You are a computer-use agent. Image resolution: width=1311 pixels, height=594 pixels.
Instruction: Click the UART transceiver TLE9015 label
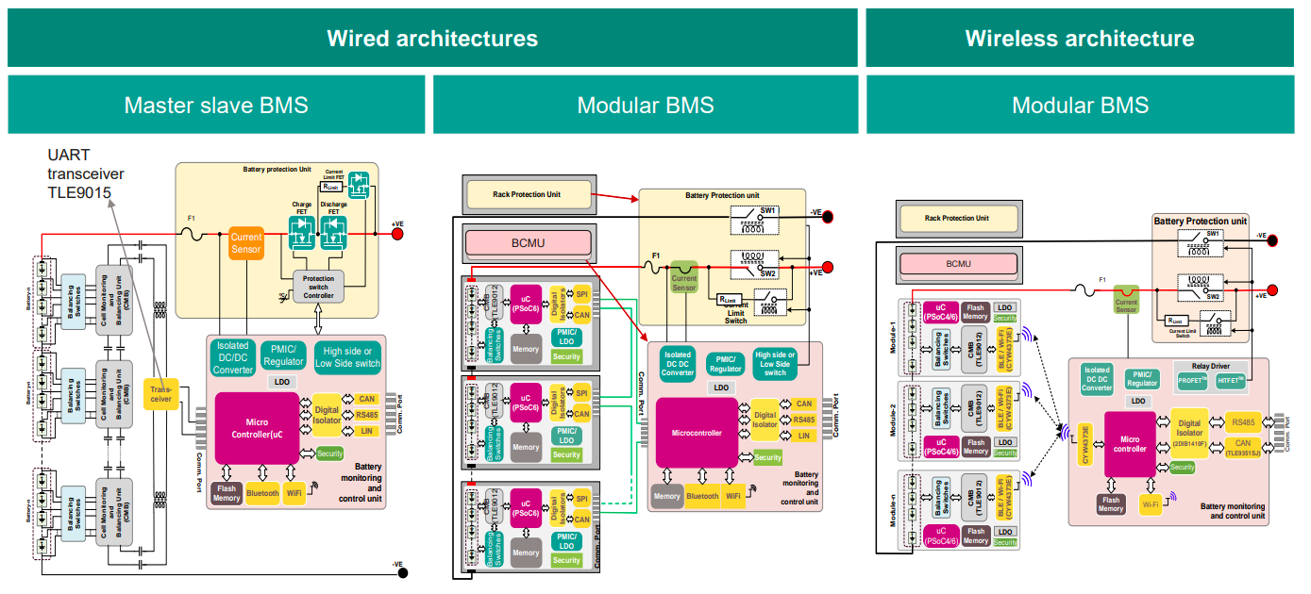click(x=86, y=173)
